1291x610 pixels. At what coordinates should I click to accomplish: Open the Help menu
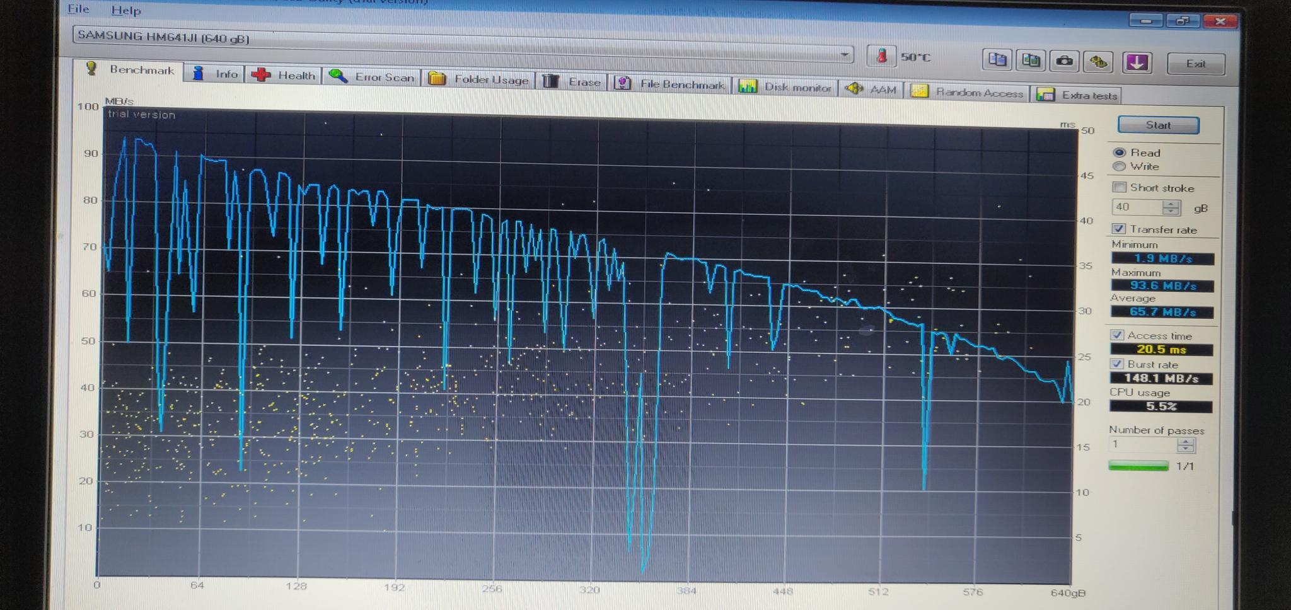(x=126, y=11)
